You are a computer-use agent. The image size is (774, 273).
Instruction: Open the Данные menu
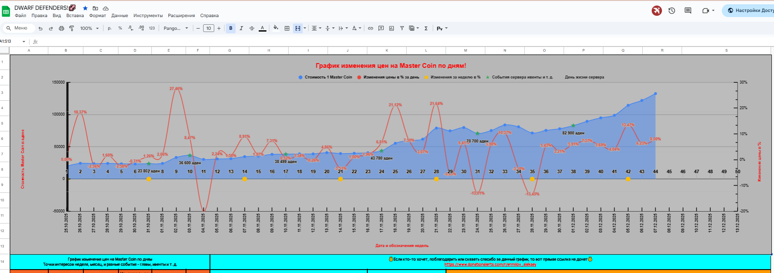119,15
